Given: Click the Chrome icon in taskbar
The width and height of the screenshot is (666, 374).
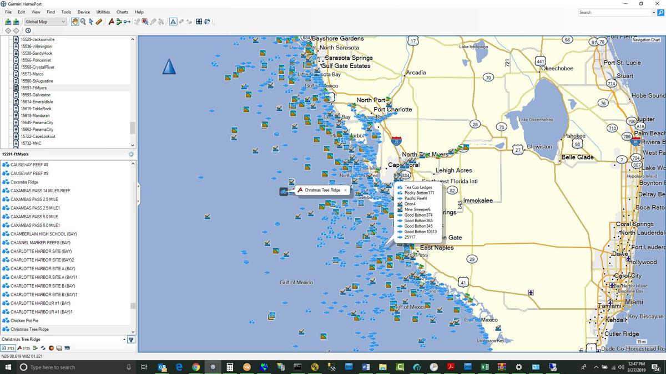Looking at the screenshot, I should click(196, 367).
